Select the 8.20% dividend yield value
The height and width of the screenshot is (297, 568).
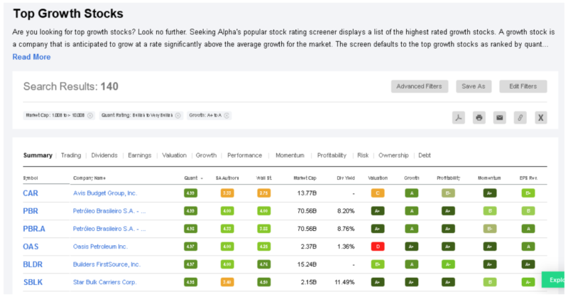click(x=346, y=211)
